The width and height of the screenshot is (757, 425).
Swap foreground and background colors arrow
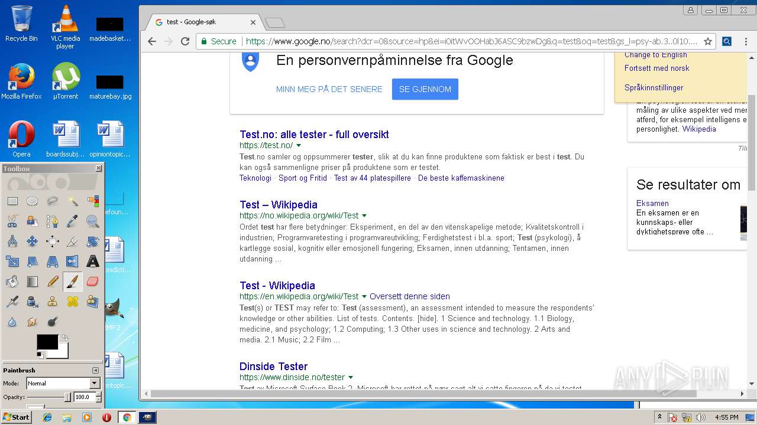pos(64,338)
